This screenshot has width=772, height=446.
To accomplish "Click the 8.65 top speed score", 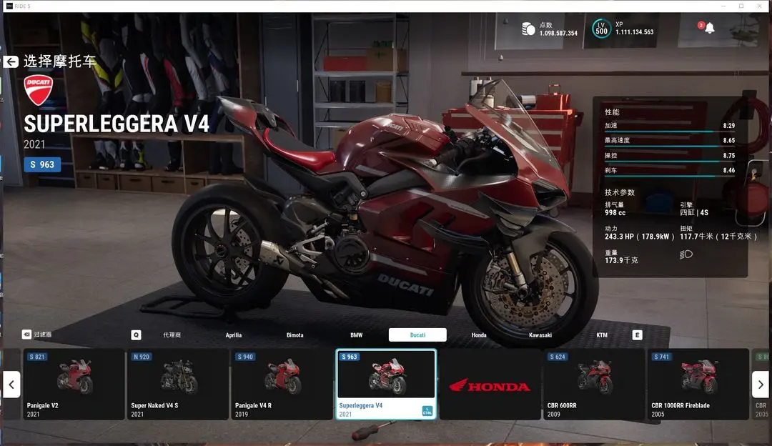I will coord(728,140).
